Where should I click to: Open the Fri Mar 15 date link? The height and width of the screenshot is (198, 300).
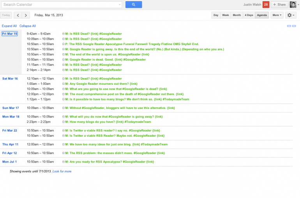click(x=10, y=34)
